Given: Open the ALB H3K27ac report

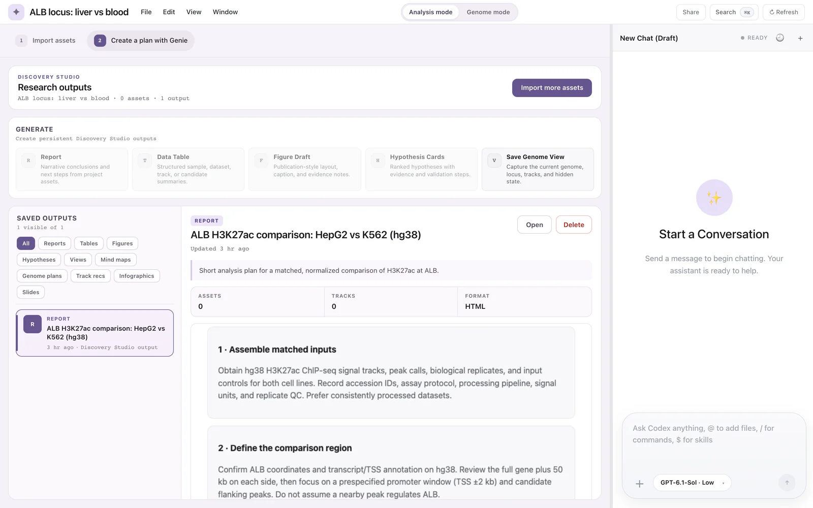Looking at the screenshot, I should [x=535, y=225].
